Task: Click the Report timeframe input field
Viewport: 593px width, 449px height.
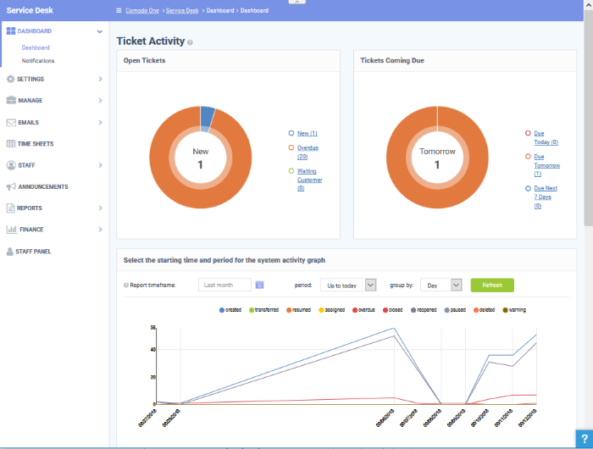Action: click(x=224, y=285)
